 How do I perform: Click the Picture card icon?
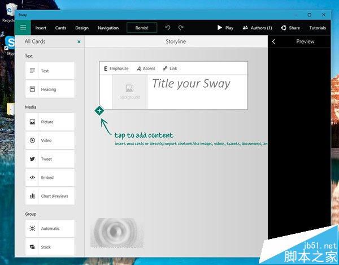[x=32, y=122]
